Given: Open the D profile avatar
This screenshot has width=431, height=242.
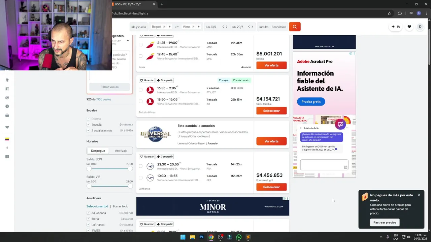Looking at the screenshot, I should click(x=420, y=27).
